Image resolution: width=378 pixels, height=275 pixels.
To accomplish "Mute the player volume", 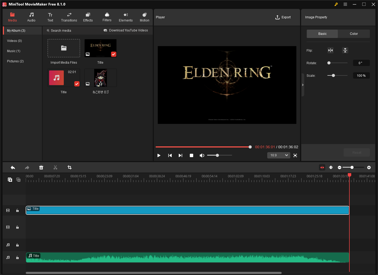I will (202, 155).
